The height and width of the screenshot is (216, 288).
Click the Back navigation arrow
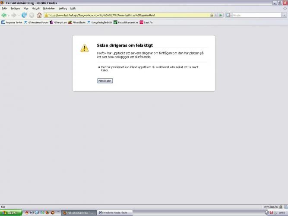click(x=4, y=15)
